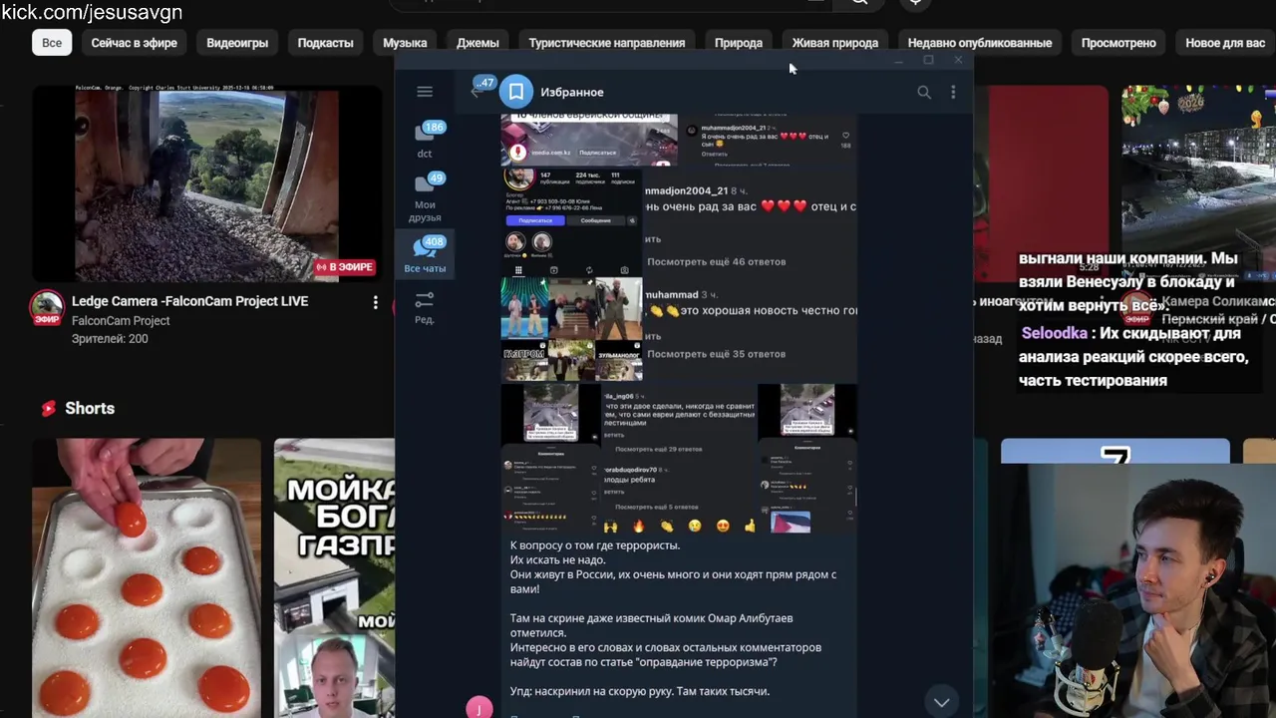Click thumbs-up emoji reaction under collage

point(750,526)
